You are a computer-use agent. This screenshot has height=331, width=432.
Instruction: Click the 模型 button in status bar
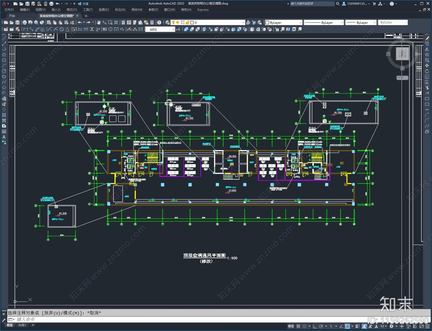pos(291,326)
